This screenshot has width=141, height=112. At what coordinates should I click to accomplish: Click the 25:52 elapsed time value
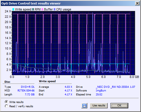(99, 94)
